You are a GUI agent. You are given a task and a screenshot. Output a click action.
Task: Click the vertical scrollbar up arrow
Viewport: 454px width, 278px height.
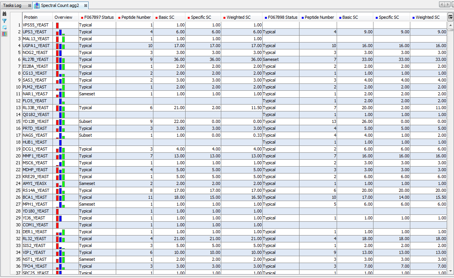pos(450,25)
